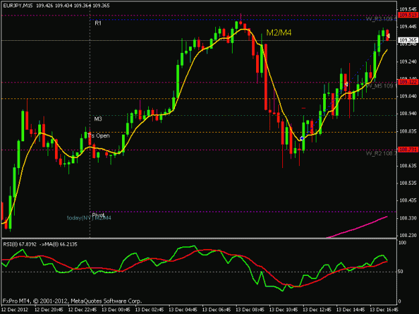Screen dimensions: 419x314
Task: Click the red 108.731 price tag
Action: (408, 149)
